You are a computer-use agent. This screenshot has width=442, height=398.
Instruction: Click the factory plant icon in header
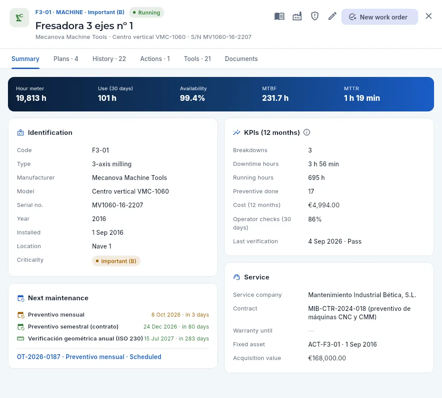(297, 16)
